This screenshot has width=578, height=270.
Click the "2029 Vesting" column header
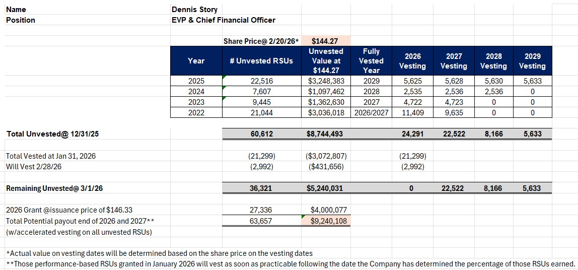(532, 61)
